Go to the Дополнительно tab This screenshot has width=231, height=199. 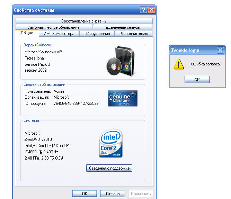coord(134,34)
